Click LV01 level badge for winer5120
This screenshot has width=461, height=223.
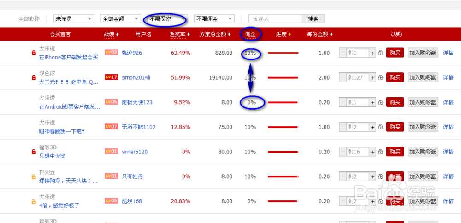(x=112, y=151)
